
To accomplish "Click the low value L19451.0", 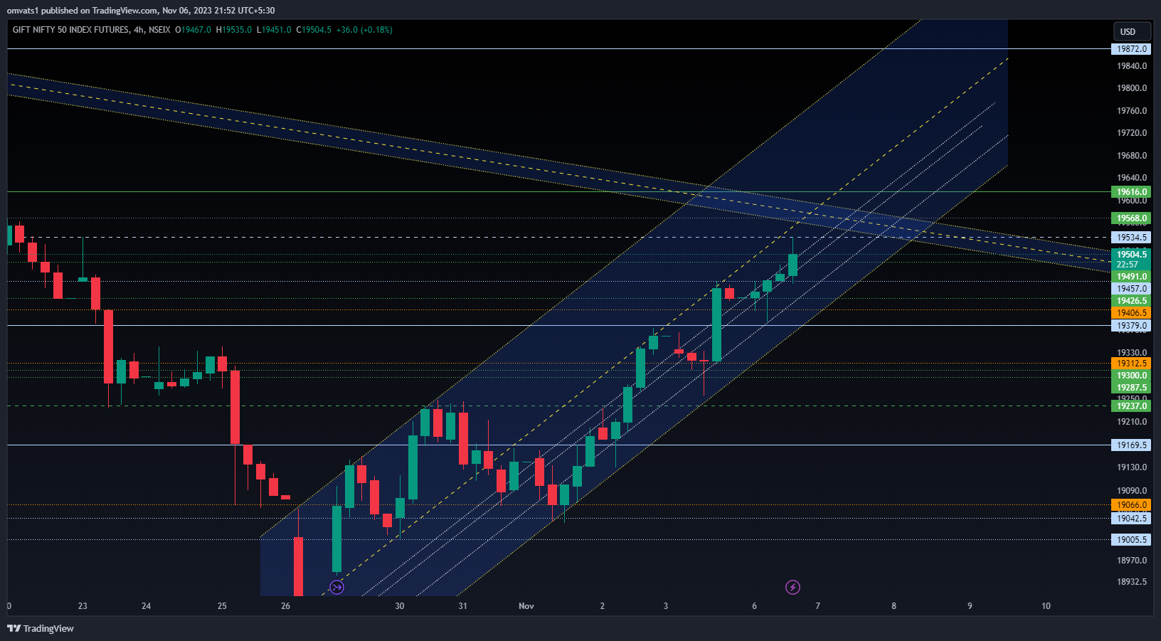I will tap(274, 30).
